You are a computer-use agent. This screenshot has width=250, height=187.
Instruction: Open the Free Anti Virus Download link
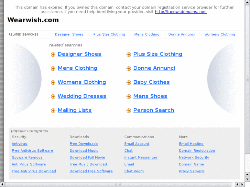point(34,171)
